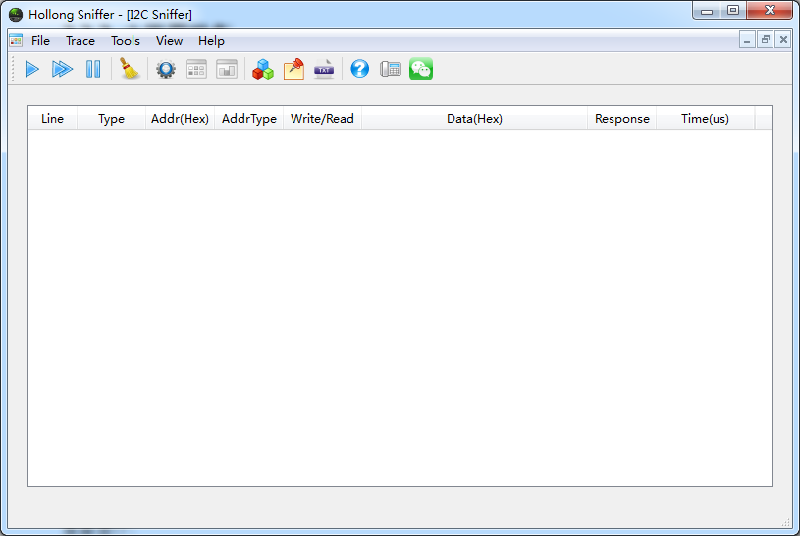Click the Hollong Sniffer title bar app icon

click(16, 15)
